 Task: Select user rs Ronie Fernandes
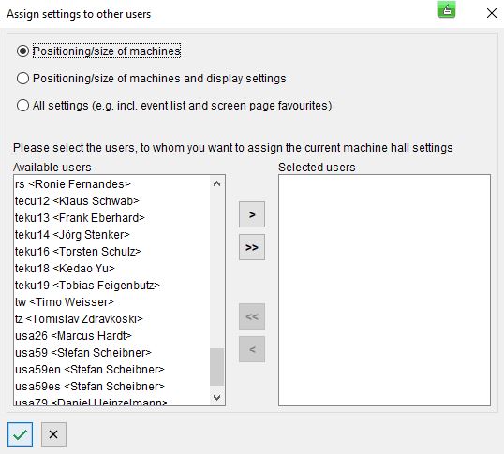click(111, 184)
